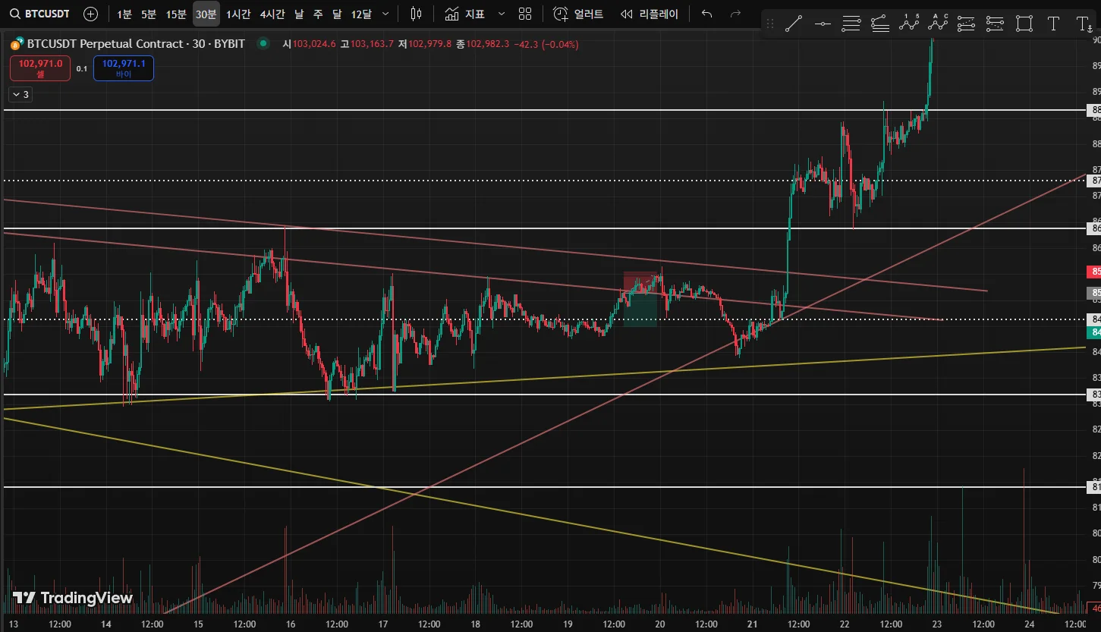Viewport: 1101px width, 632px height.
Task: Click the BTCUSDT Perpetual Contract chart title
Action: click(x=136, y=44)
